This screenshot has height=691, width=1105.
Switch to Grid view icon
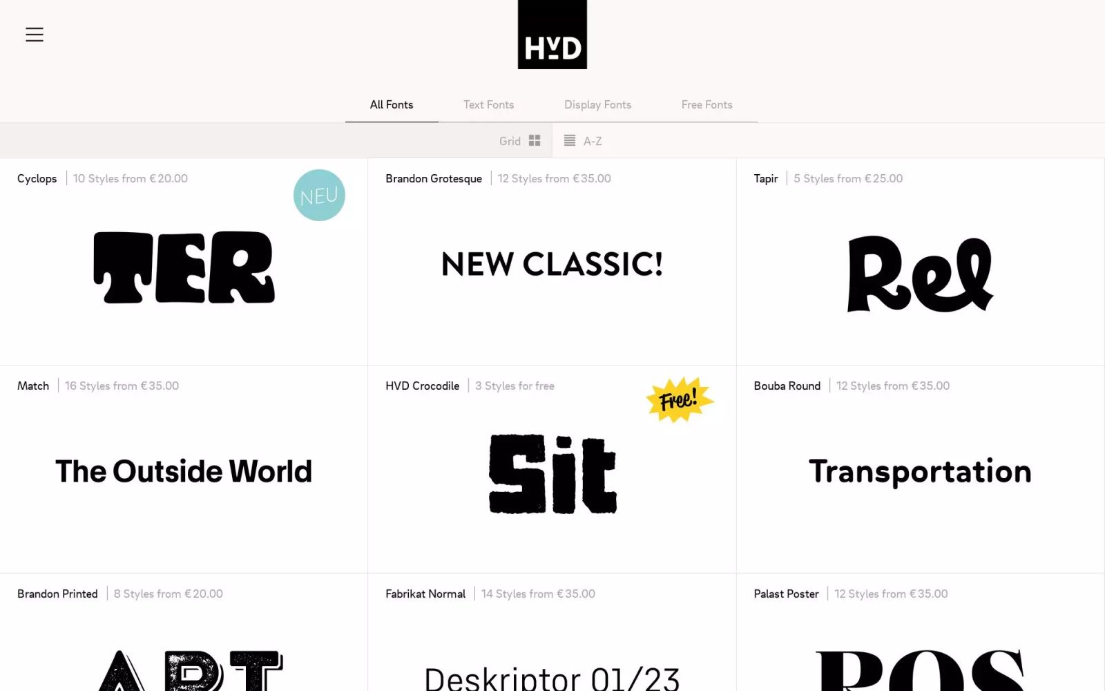click(x=535, y=141)
